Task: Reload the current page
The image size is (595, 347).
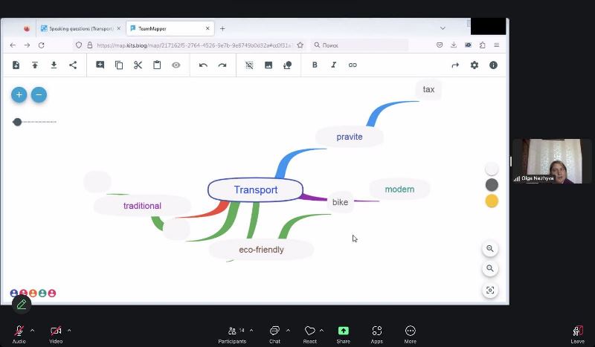Action: (42, 45)
